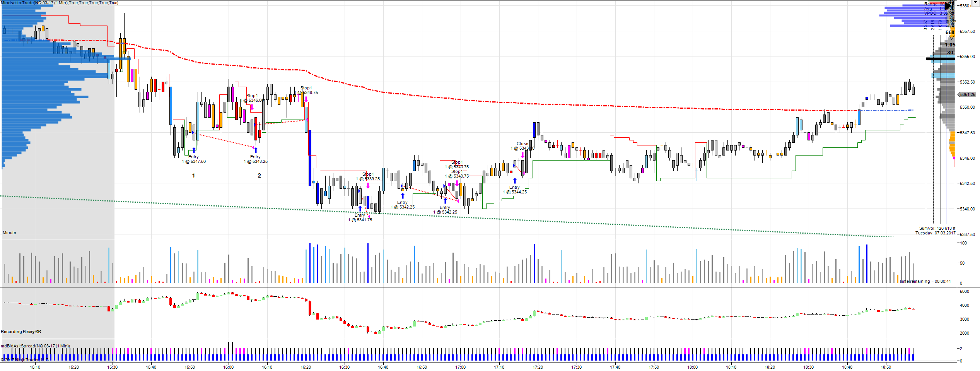Click the 3000 label on cumulative delta scale
Viewport: 980px width, 371px height.
(965, 319)
